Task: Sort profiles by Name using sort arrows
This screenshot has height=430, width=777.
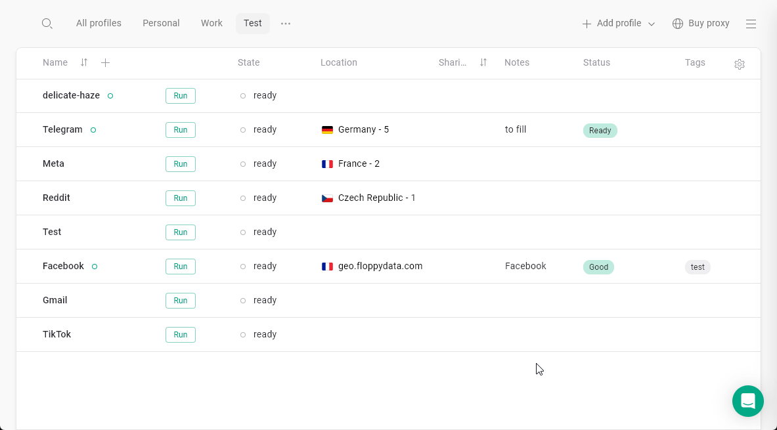Action: tap(84, 62)
